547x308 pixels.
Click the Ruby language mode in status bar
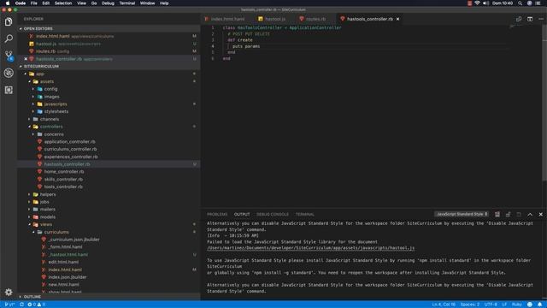[x=516, y=305]
